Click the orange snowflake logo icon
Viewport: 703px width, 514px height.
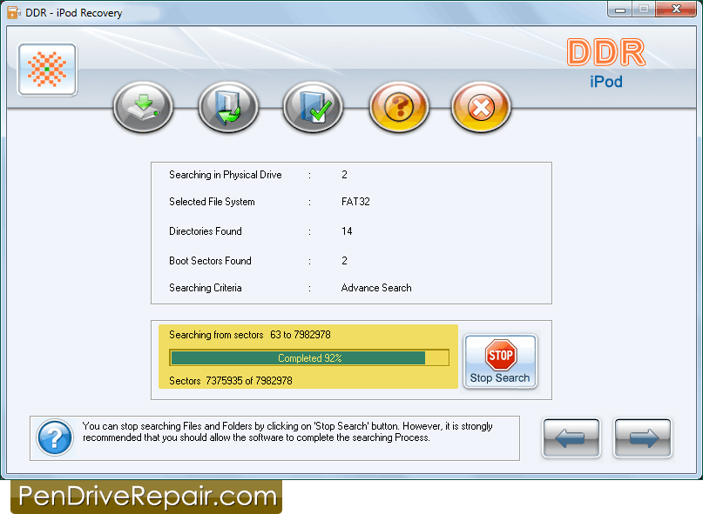[47, 70]
